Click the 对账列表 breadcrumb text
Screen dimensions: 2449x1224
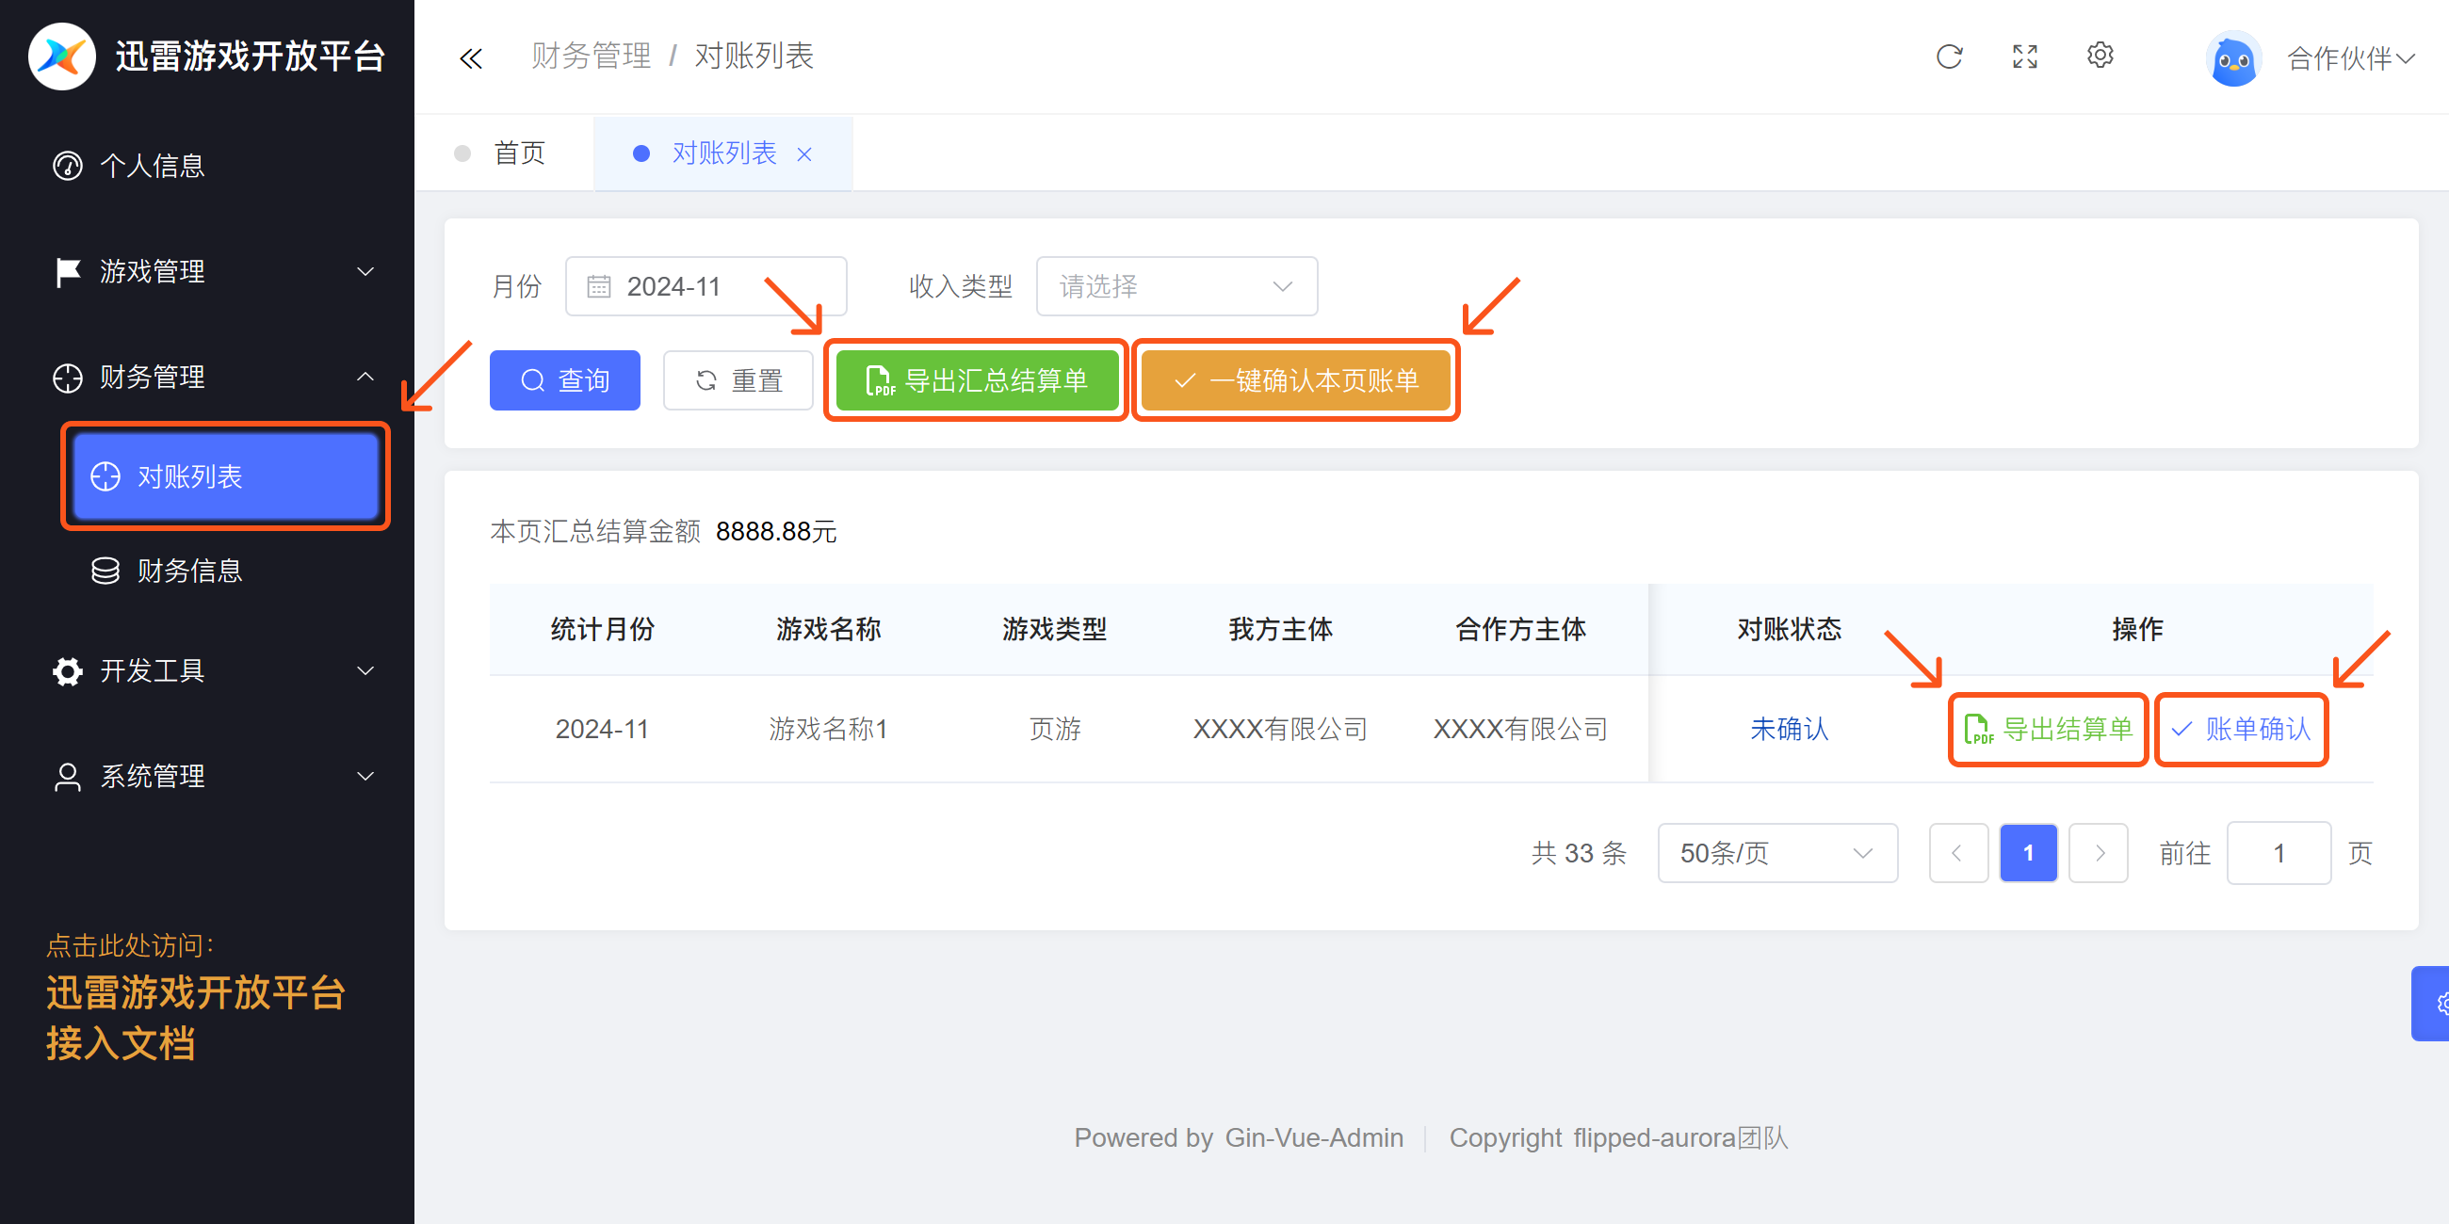[754, 56]
